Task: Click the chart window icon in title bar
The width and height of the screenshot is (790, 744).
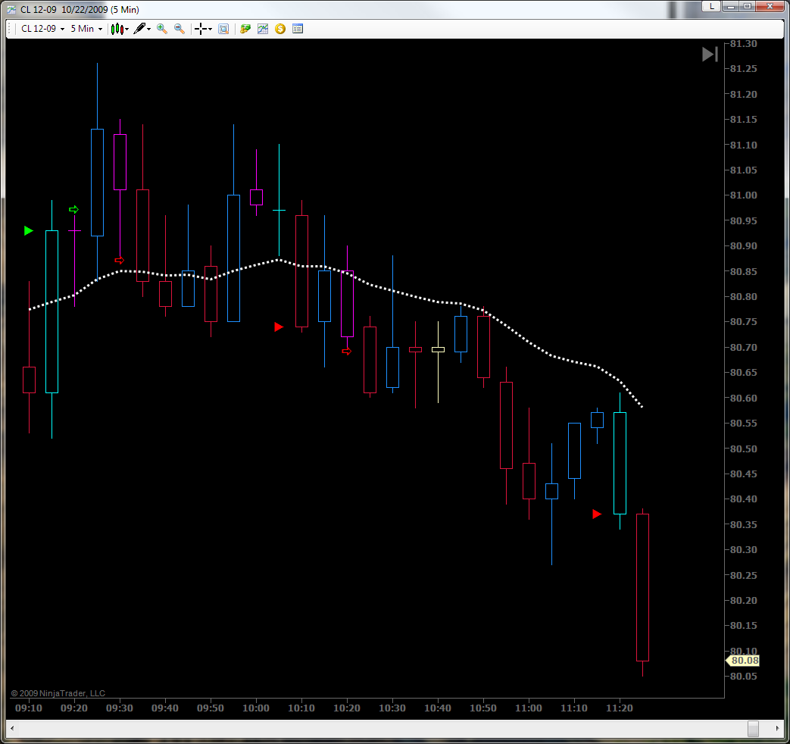Action: 11,10
